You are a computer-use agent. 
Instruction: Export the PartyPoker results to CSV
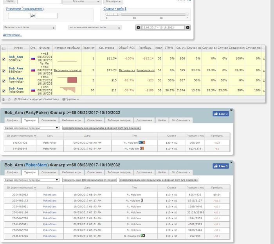[101, 128]
